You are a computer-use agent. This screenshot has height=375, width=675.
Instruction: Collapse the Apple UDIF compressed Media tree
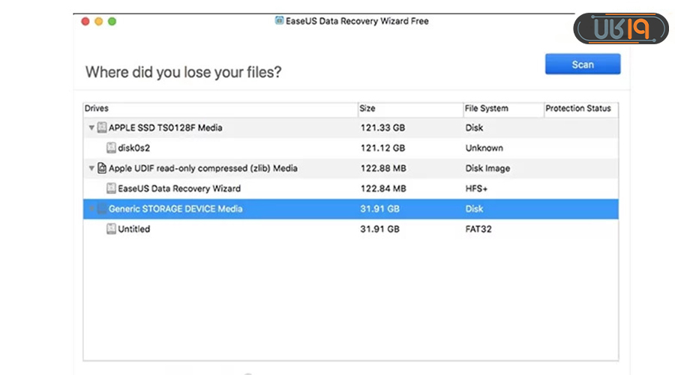click(91, 169)
